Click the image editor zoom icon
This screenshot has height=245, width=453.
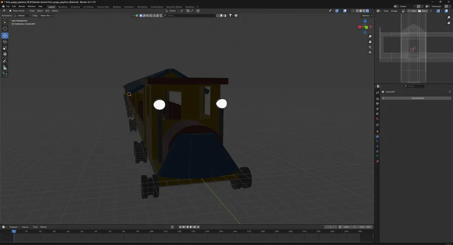448,18
